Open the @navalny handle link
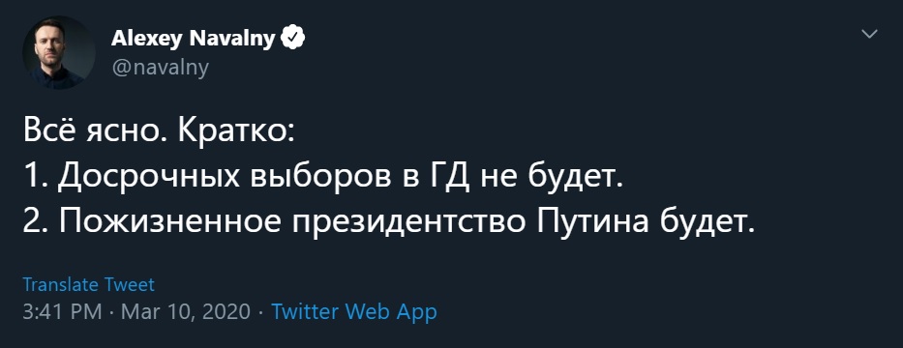The width and height of the screenshot is (903, 348). pyautogui.click(x=160, y=68)
